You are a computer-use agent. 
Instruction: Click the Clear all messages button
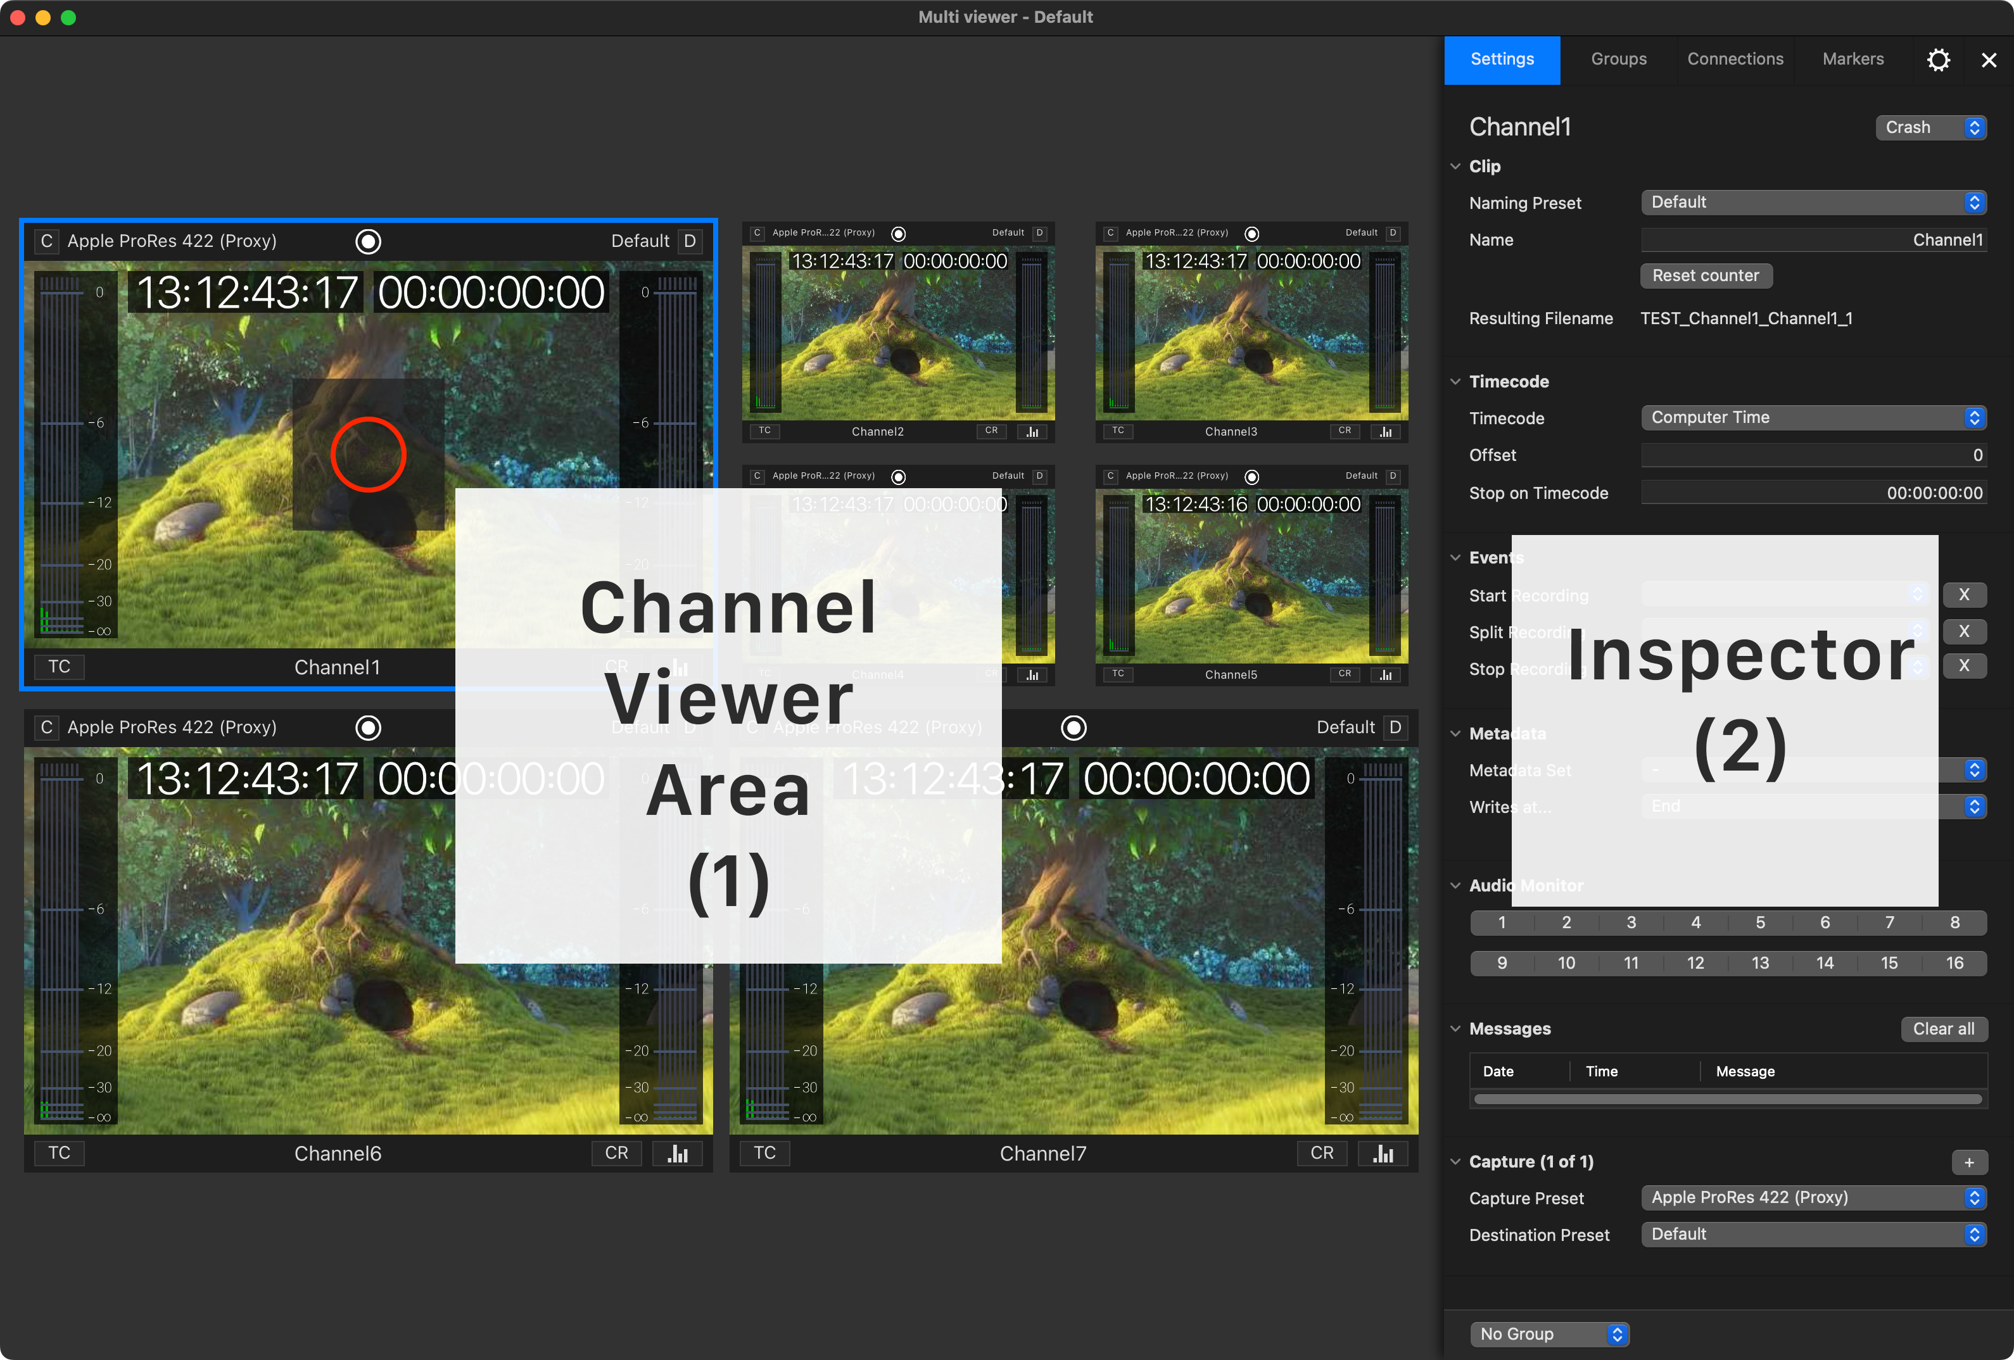tap(1944, 1029)
